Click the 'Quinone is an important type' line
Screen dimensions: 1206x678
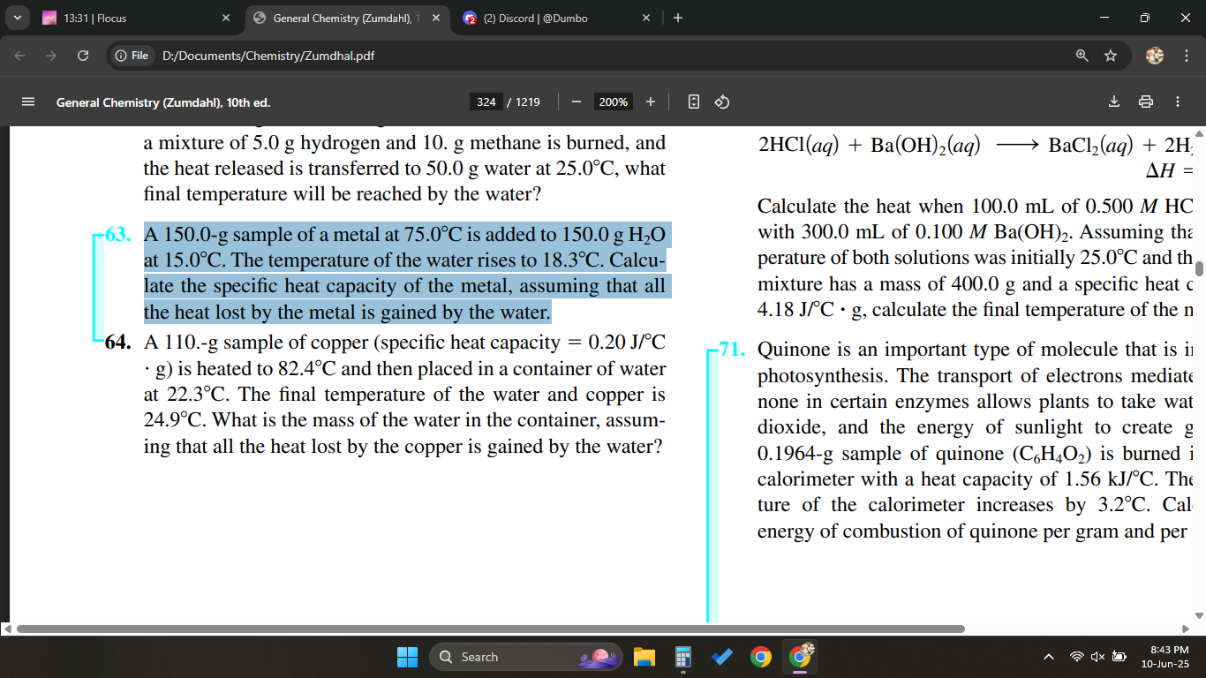pyautogui.click(x=976, y=350)
